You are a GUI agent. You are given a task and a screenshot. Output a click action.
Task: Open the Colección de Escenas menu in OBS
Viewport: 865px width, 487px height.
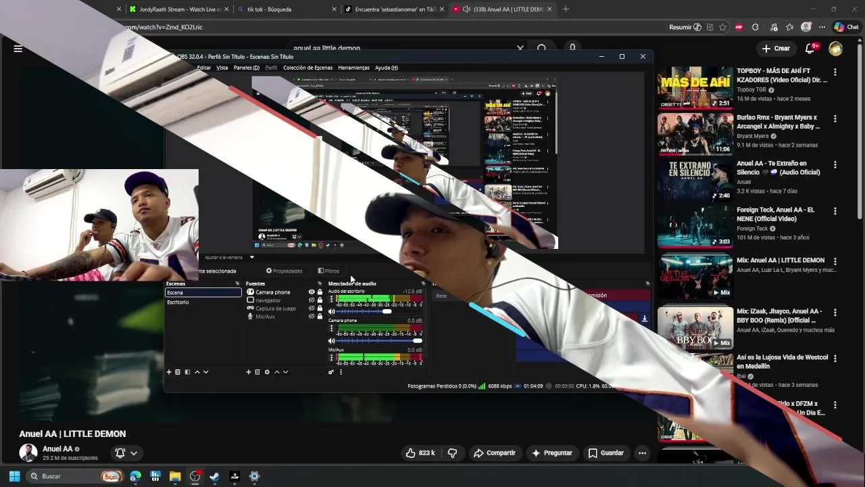[x=307, y=68]
